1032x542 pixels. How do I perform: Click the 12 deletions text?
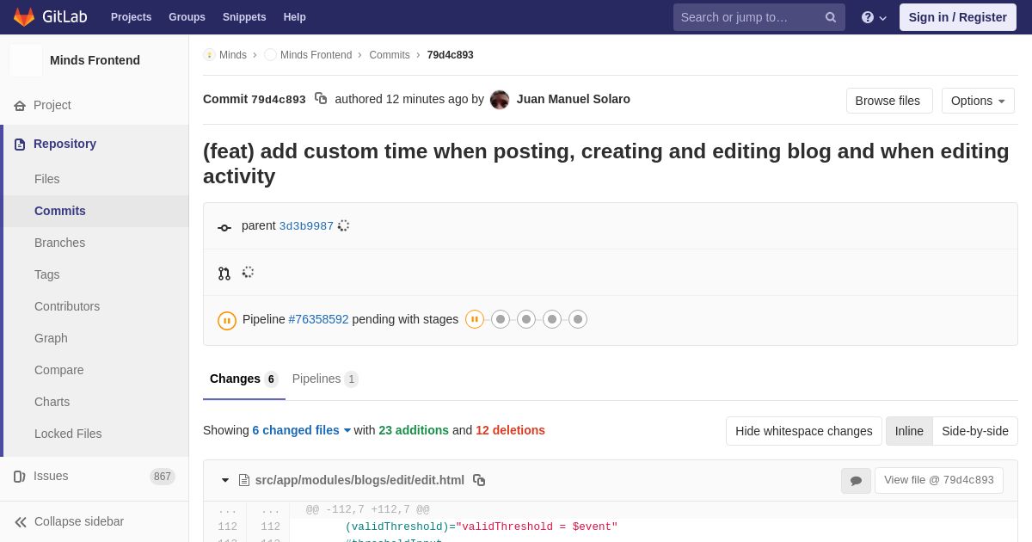[x=510, y=430]
